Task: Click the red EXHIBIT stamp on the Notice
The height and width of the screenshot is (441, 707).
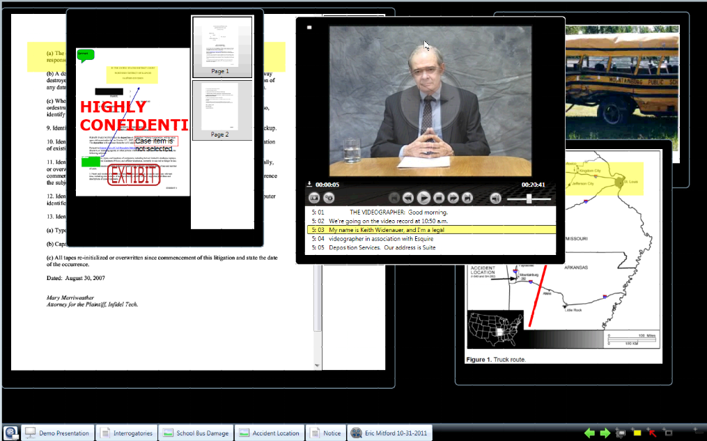Action: [x=134, y=175]
